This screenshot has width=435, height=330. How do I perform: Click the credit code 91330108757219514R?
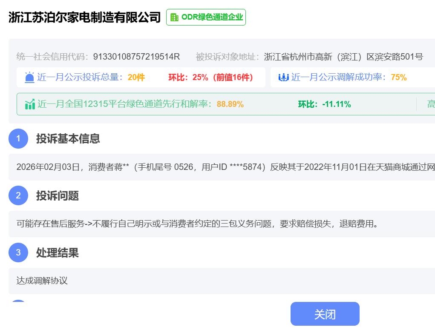point(136,57)
